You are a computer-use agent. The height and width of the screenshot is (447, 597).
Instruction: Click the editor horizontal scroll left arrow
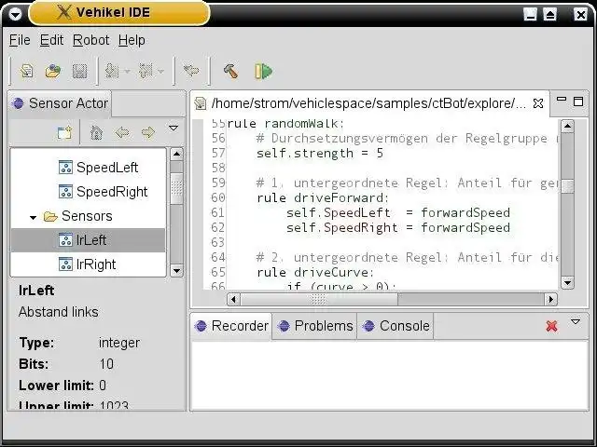point(234,300)
